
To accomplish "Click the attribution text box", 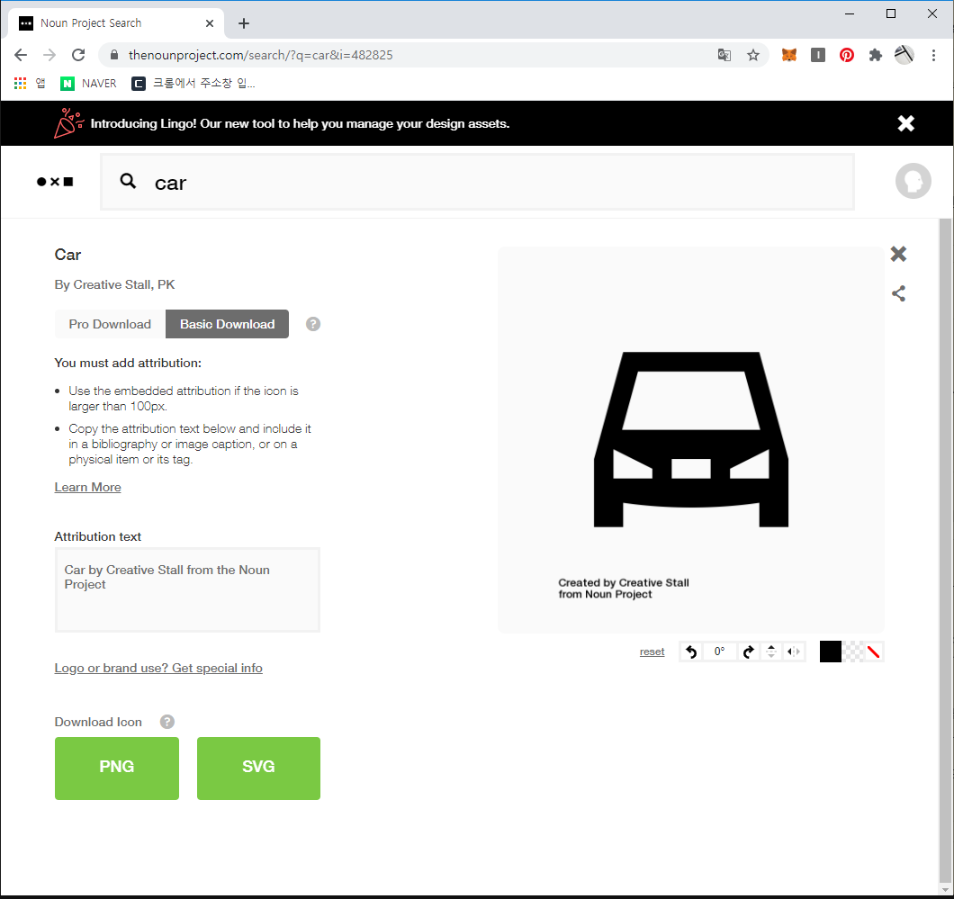I will [x=187, y=590].
